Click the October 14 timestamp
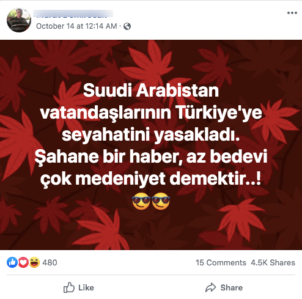This screenshot has width=302, height=299. [76, 26]
